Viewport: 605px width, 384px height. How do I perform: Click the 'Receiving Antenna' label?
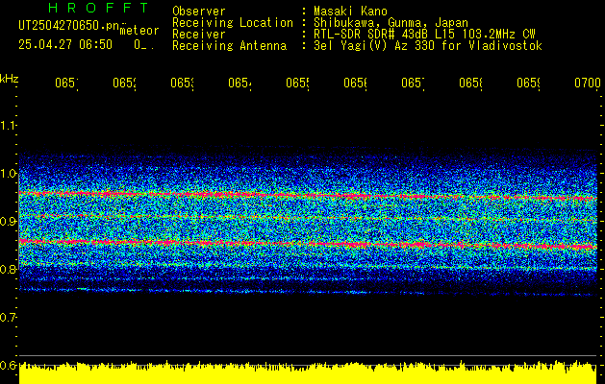230,46
